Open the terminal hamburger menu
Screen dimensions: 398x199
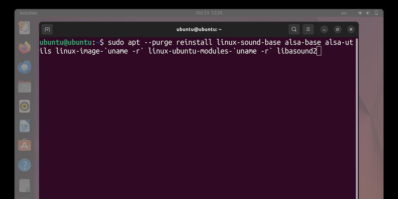click(308, 29)
